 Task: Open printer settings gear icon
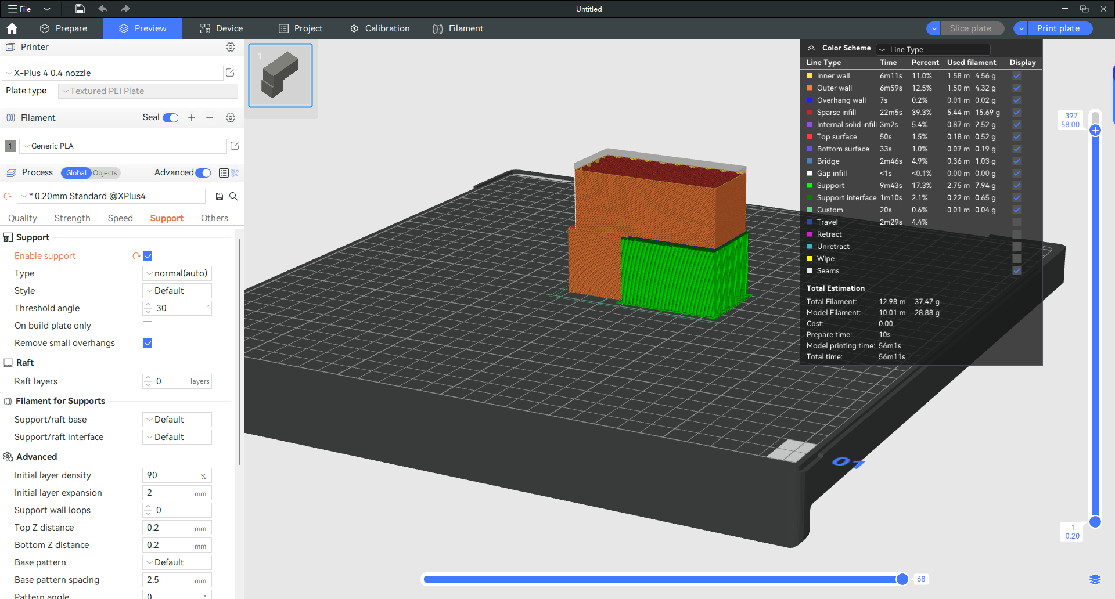[x=231, y=47]
